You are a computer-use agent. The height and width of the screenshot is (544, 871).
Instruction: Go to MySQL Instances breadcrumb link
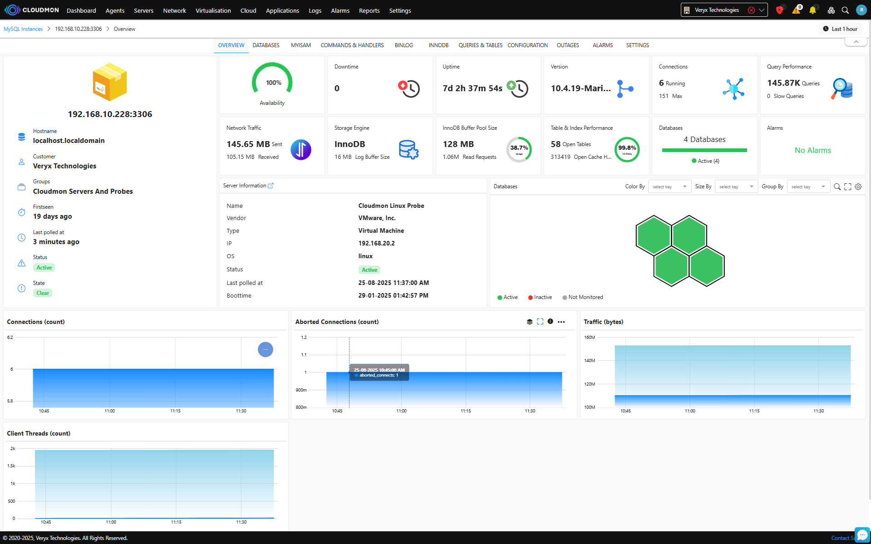[x=23, y=29]
